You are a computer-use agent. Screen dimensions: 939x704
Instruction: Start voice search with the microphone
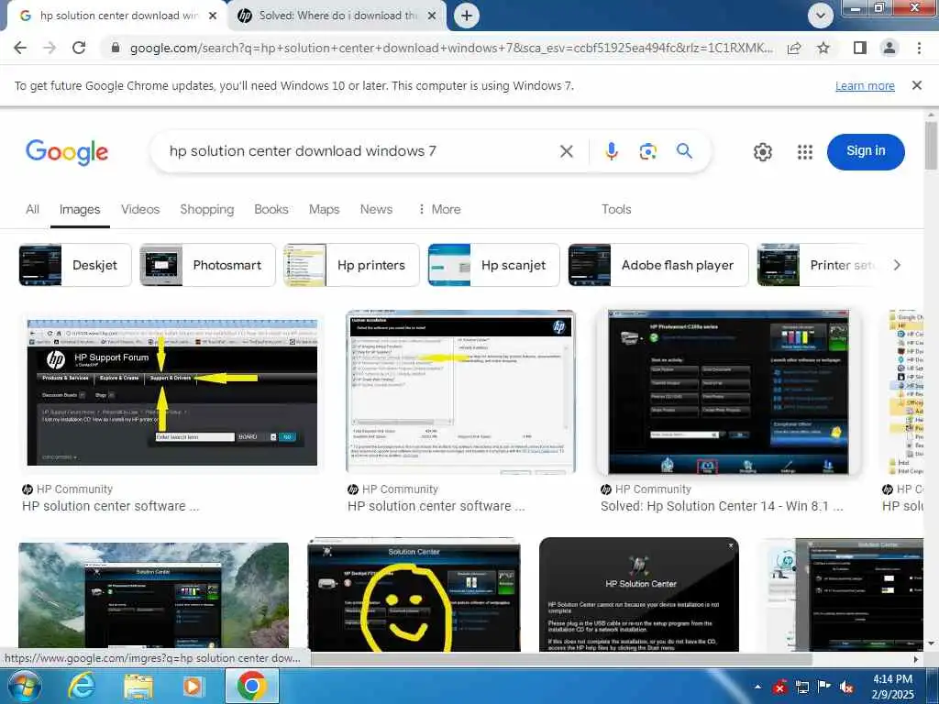[611, 151]
